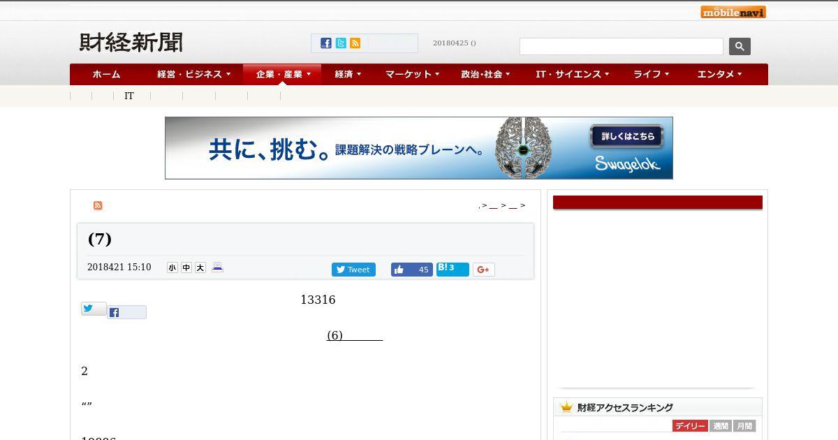Click the Google Plus share button

click(484, 270)
